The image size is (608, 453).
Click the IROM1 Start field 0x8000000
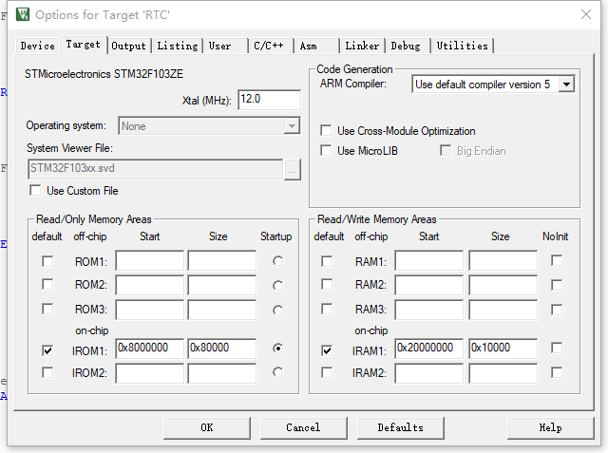coord(150,348)
